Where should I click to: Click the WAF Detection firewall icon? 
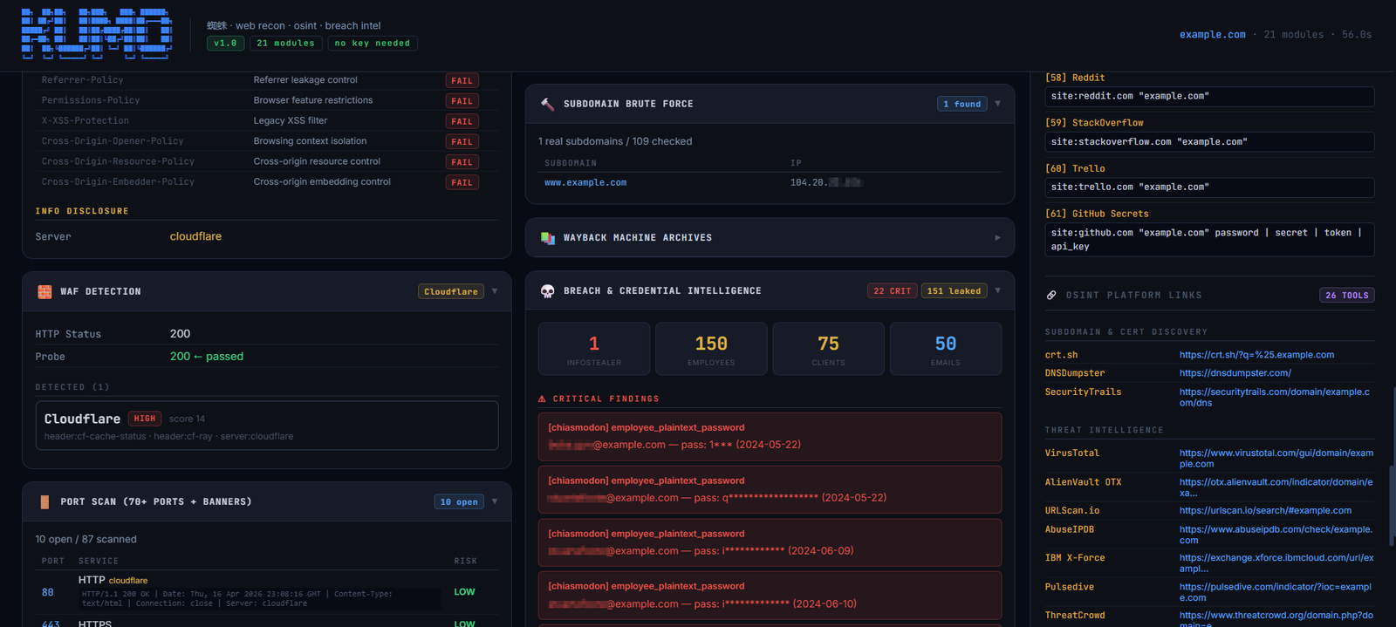pyautogui.click(x=44, y=292)
